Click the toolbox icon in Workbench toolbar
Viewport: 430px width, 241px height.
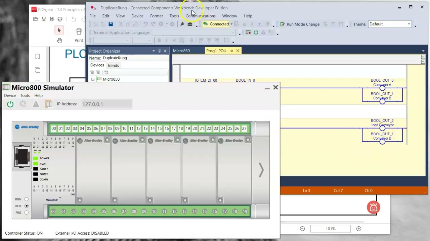pos(190,24)
